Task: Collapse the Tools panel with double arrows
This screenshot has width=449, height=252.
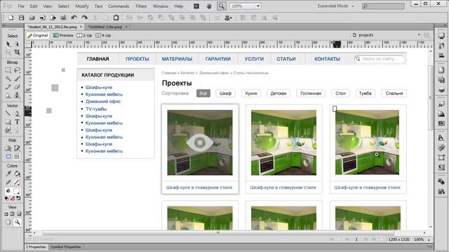Action: 4,25
